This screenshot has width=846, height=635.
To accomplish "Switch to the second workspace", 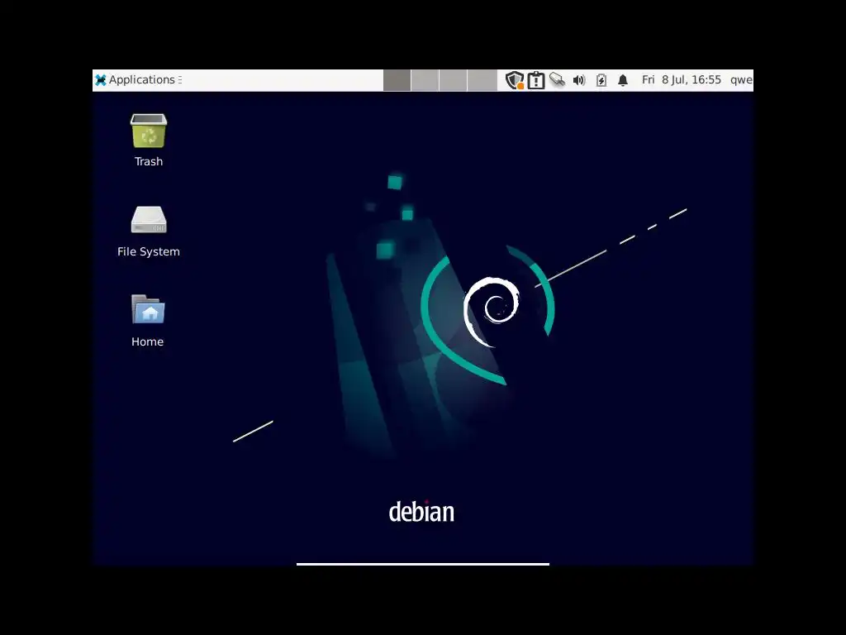I will tap(425, 80).
